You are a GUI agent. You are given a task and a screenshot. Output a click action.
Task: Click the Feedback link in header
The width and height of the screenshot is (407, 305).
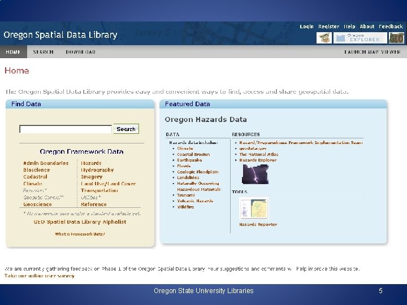tap(391, 27)
